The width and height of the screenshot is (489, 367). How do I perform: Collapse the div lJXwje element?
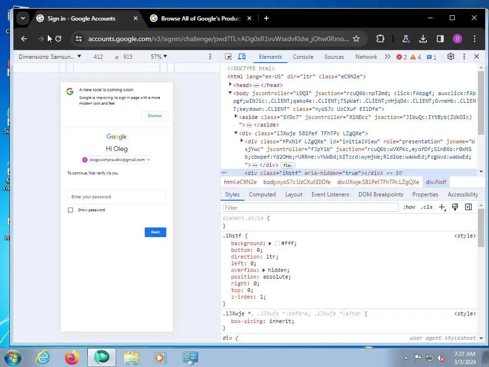point(236,133)
